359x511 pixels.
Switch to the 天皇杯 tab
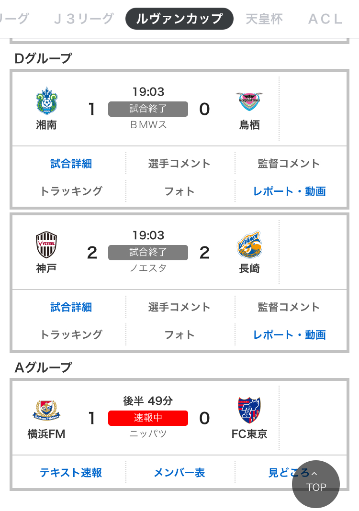pos(264,19)
